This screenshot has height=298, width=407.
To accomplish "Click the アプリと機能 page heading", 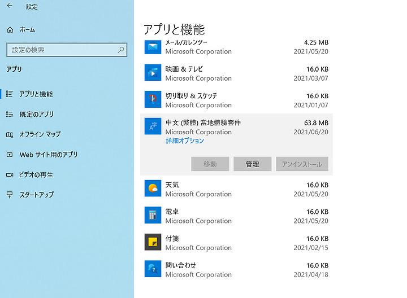I will tap(174, 29).
